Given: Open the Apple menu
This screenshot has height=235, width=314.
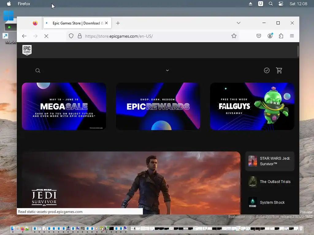Looking at the screenshot, I should 9,4.
